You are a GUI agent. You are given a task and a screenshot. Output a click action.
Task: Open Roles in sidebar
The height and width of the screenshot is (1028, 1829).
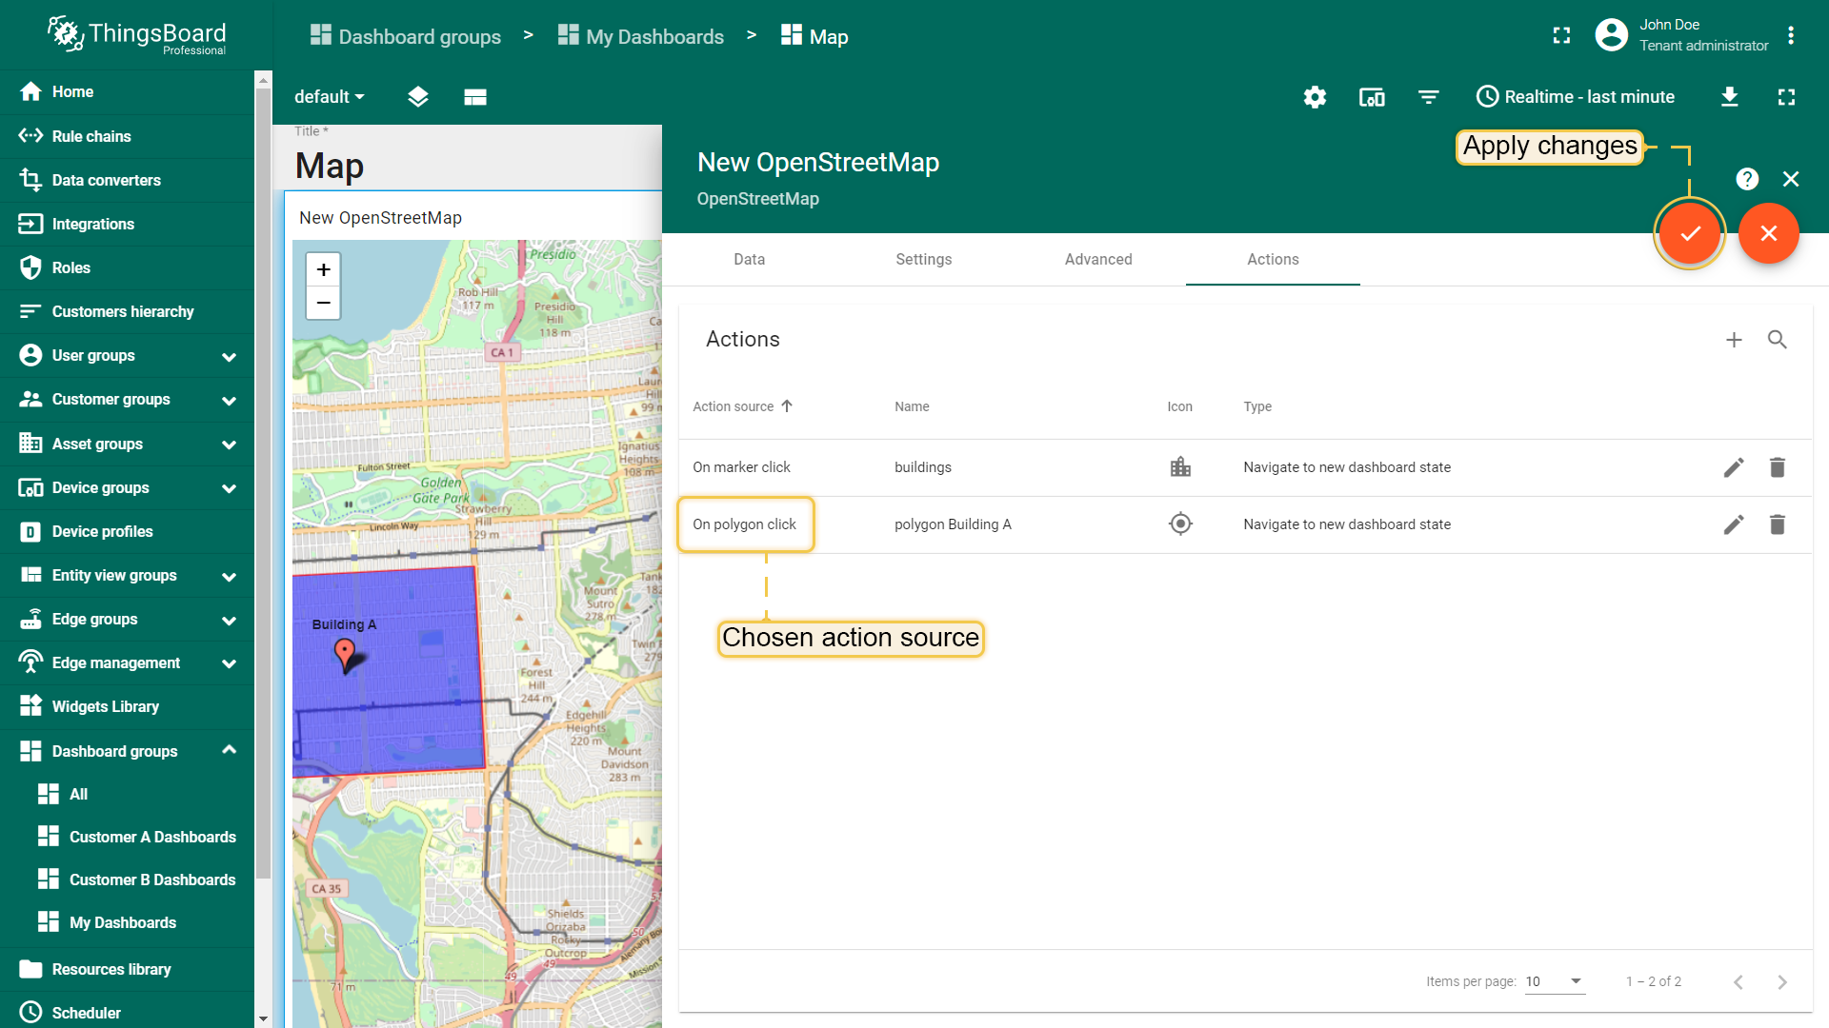coord(128,267)
